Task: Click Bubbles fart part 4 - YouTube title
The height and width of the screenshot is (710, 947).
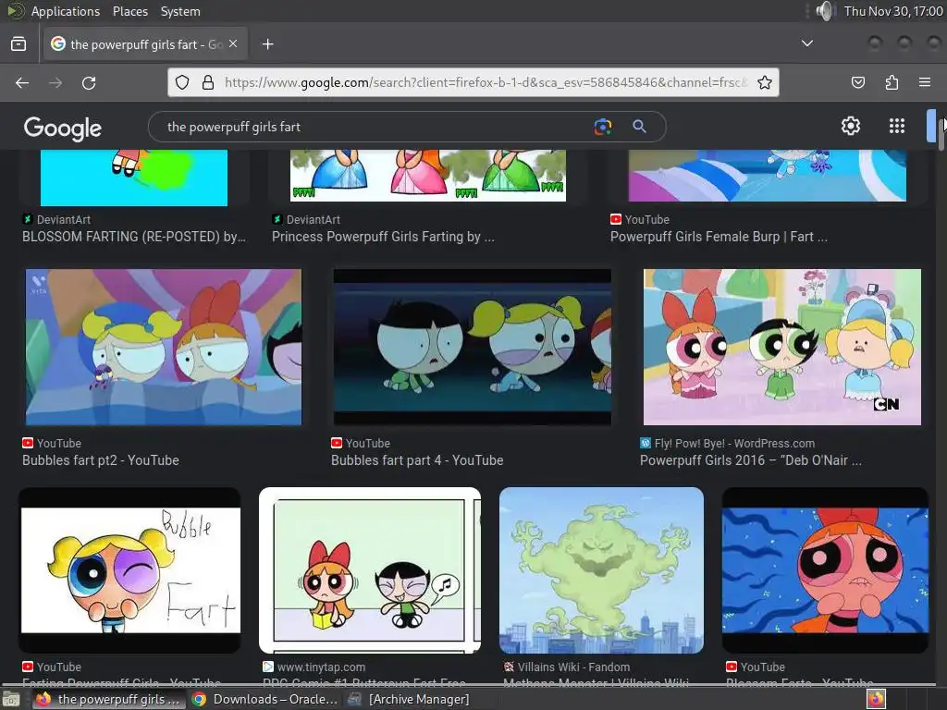Action: click(417, 460)
